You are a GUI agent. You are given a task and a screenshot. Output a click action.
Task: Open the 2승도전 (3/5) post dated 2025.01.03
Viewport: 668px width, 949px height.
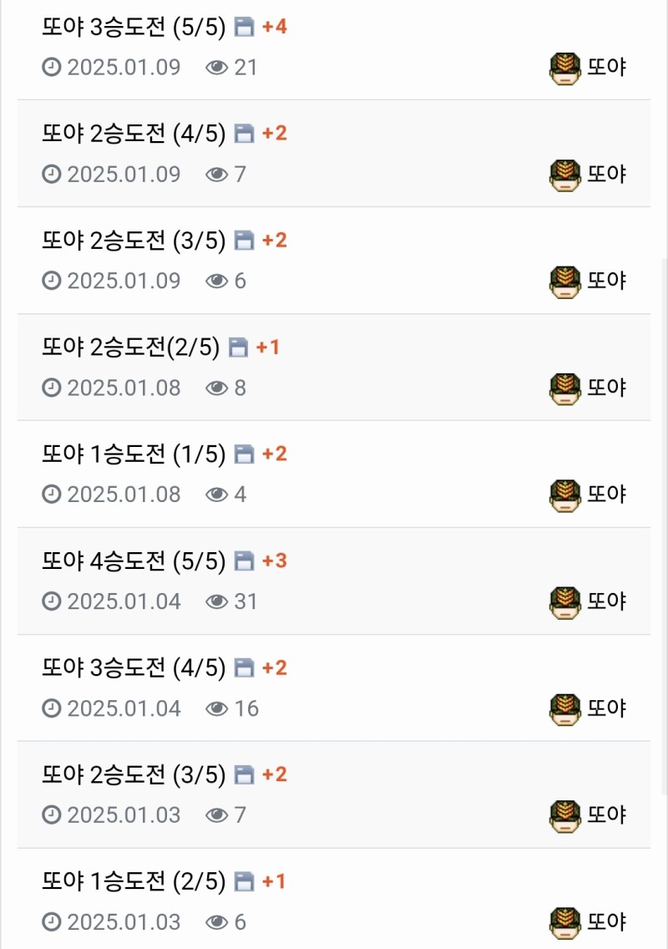click(134, 775)
